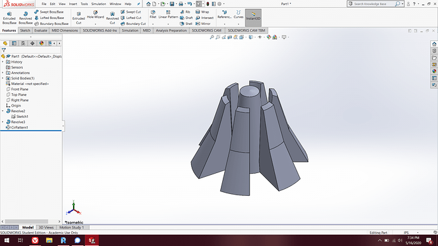Start an Extruded Cut

tap(79, 18)
